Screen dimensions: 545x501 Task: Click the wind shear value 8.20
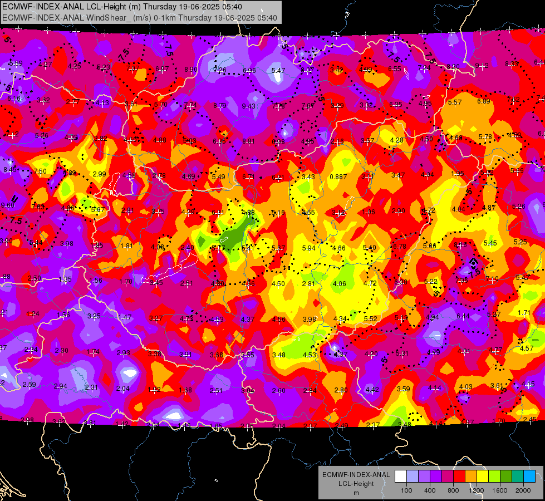click(x=453, y=66)
